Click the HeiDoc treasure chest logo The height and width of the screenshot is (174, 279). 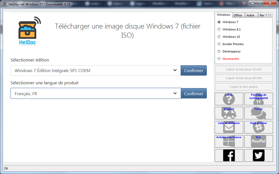(29, 31)
